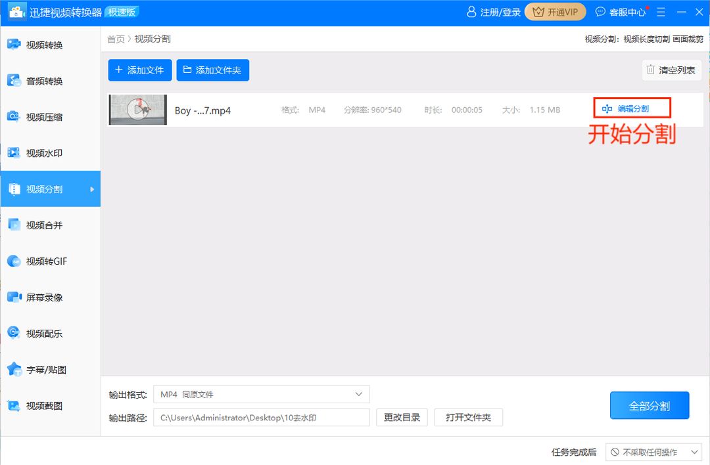Click 更改目录 to change output path
This screenshot has width=710, height=465.
(x=402, y=417)
